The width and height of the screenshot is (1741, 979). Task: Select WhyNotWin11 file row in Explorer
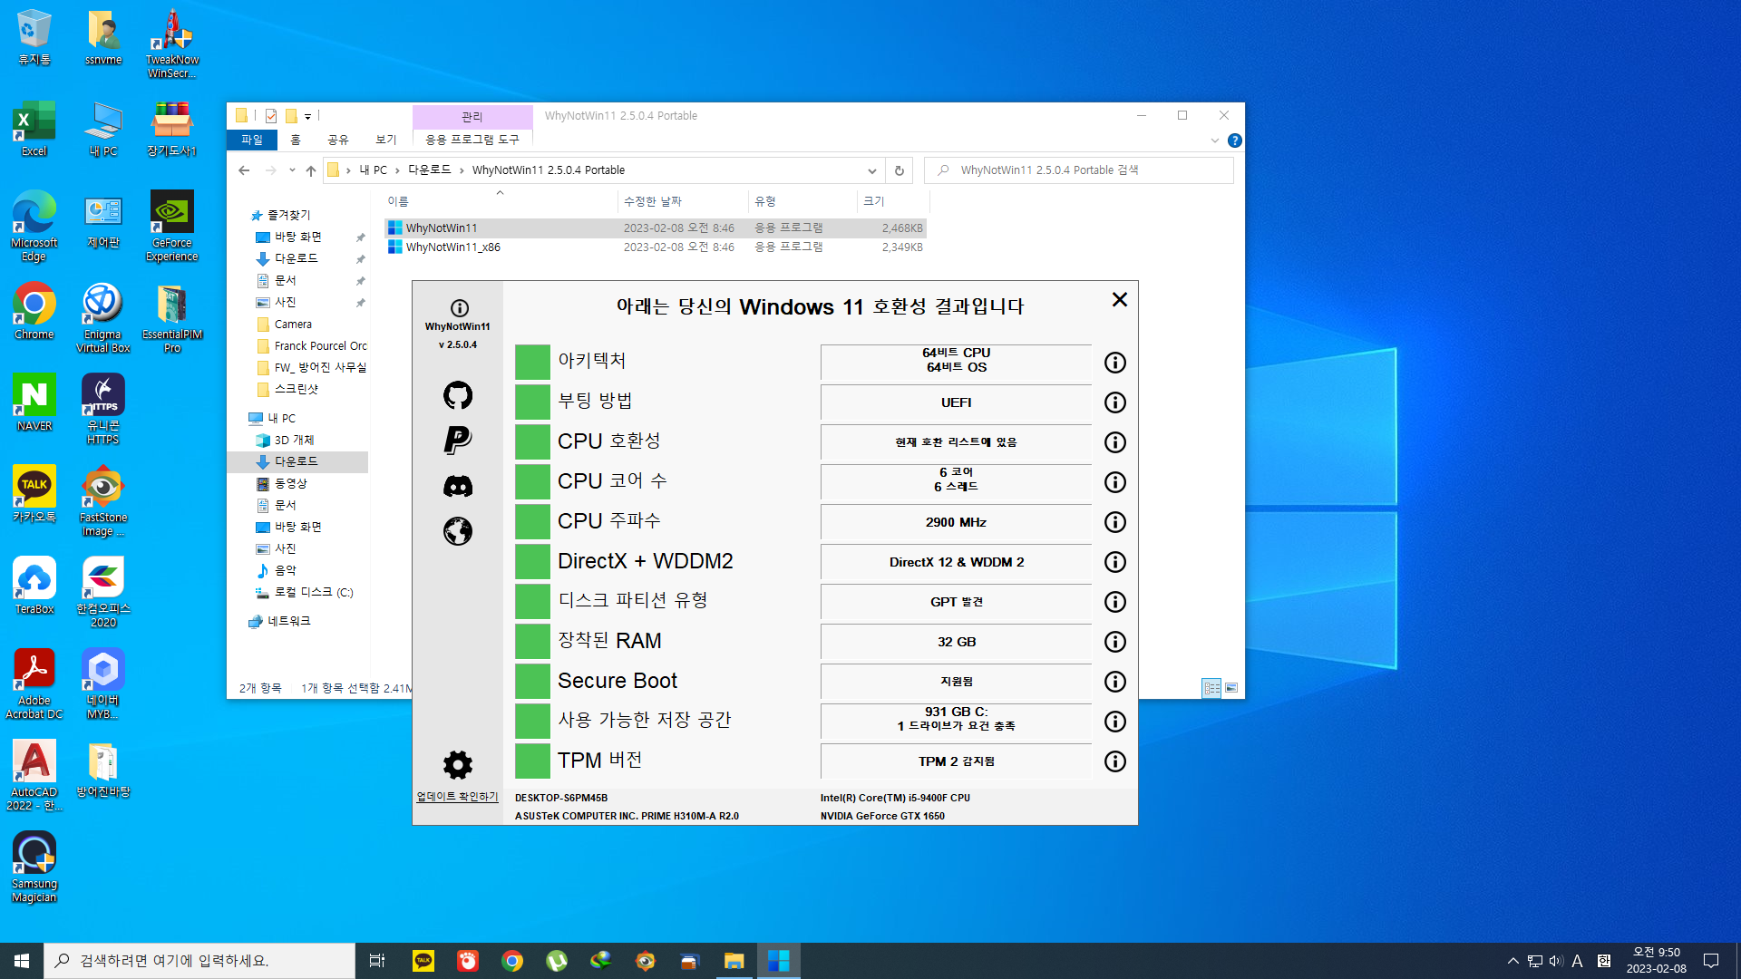[656, 228]
